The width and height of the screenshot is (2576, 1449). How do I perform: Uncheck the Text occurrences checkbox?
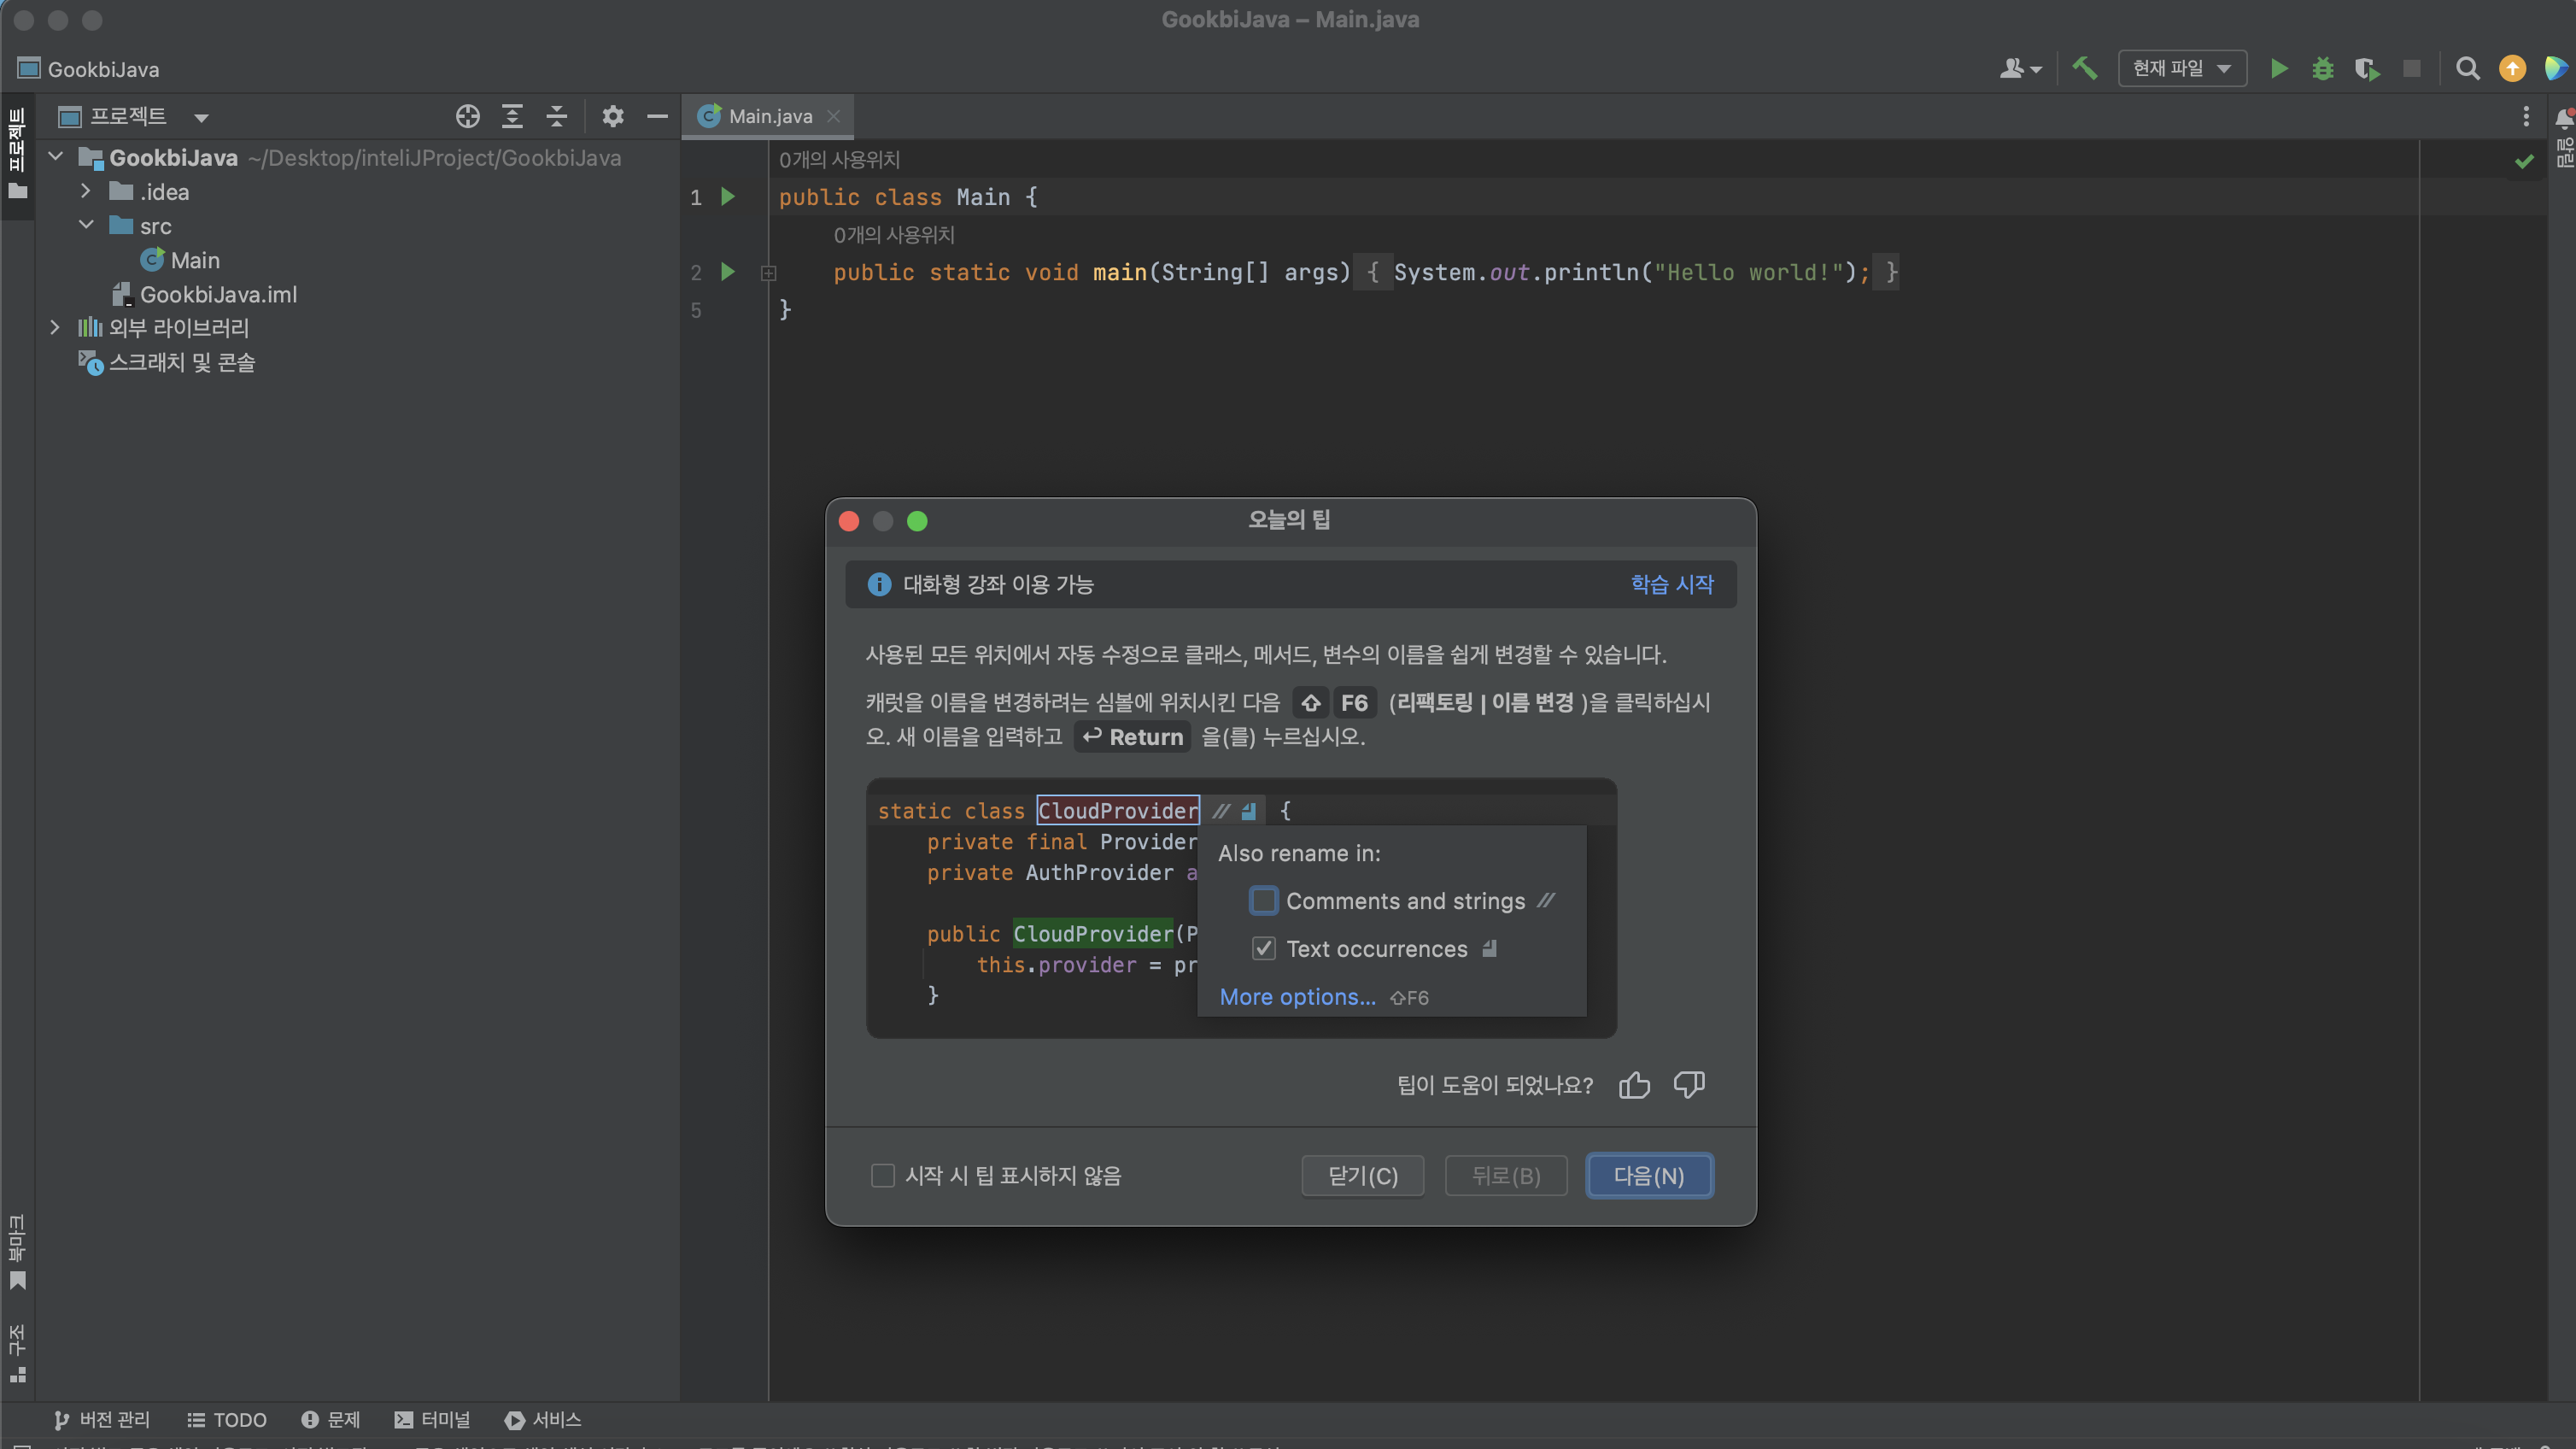coord(1263,949)
